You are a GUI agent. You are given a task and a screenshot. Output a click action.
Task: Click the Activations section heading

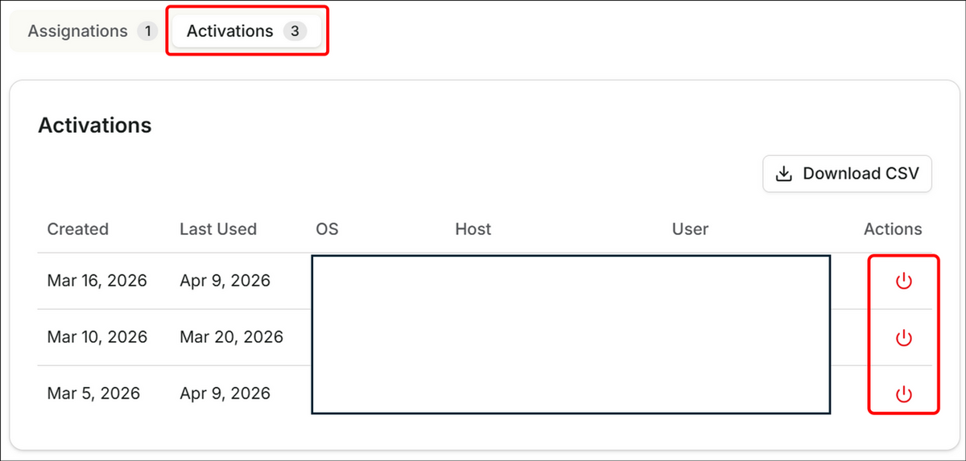95,126
